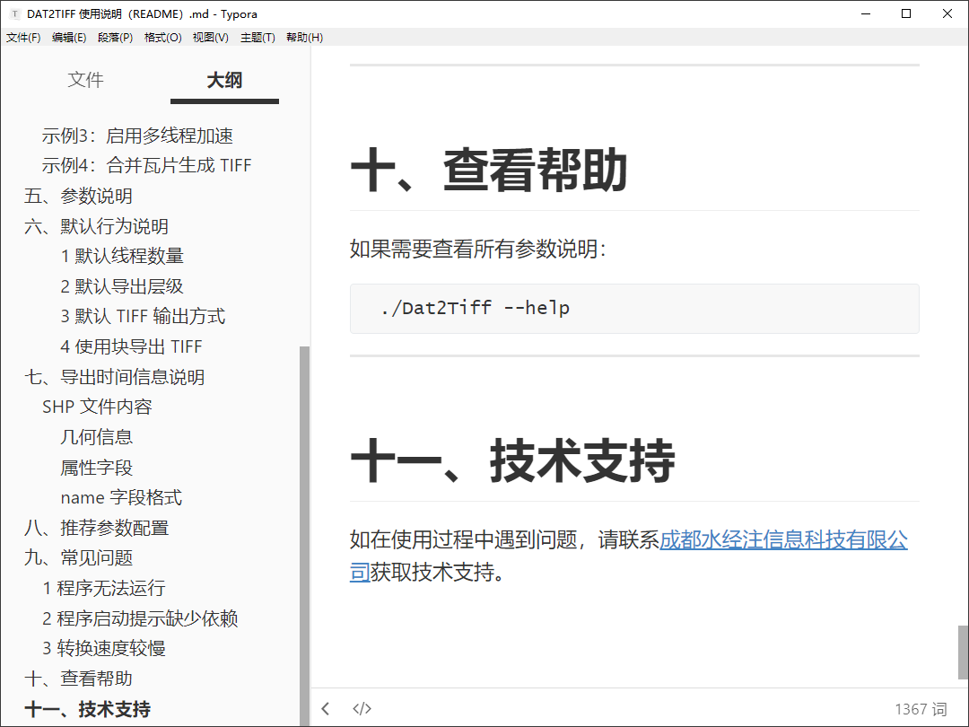969x727 pixels.
Task: Jump to outline item 属性字段
Action: pyautogui.click(x=96, y=468)
